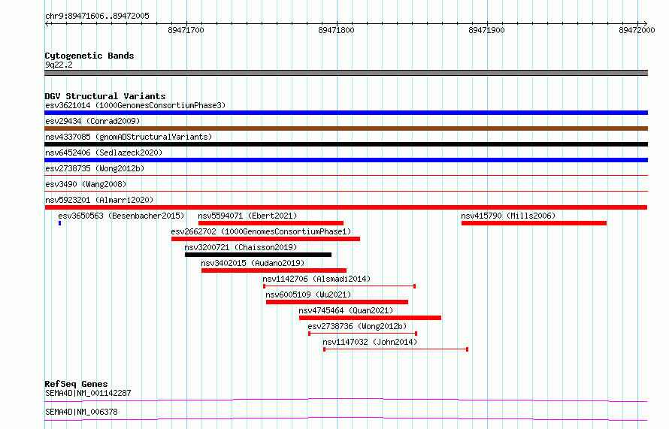Click ruler position 89471900
669x429 pixels.
pos(486,30)
